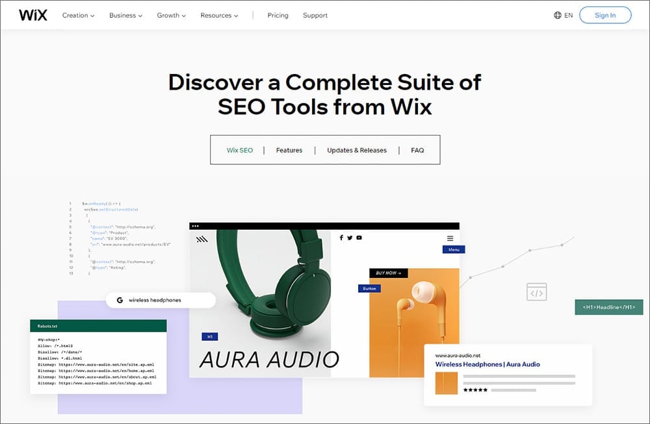Open the Wireless Headphones | Aura Audio link
The width and height of the screenshot is (650, 424).
pos(487,364)
